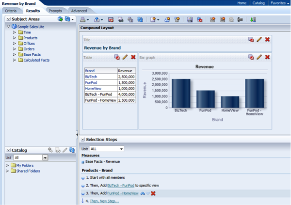Collapse the Subject Areas panel

click(8, 19)
